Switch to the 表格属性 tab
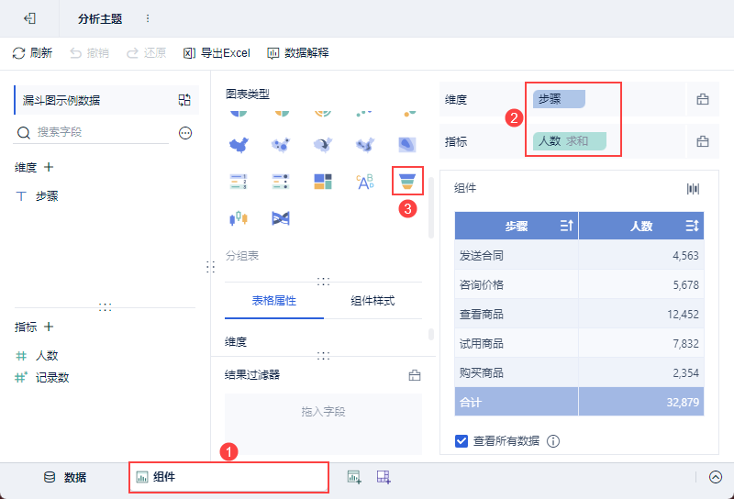Screen dimensions: 734x499 (x=273, y=301)
